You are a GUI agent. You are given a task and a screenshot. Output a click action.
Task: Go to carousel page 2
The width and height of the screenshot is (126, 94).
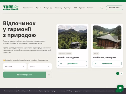tap(121, 73)
